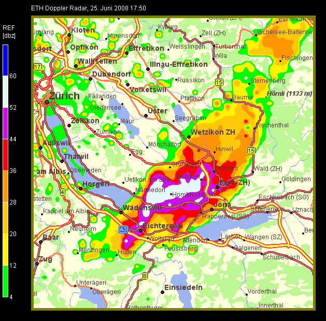326x321 pixels.
Task: Click the Sternenberg label
Action: coord(268,81)
